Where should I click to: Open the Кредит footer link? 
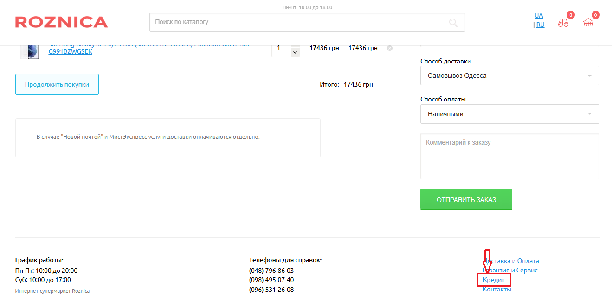[x=494, y=280]
